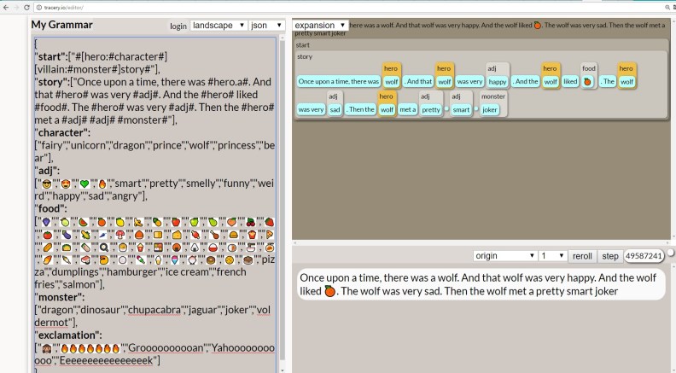Click the browser forward arrow

click(15, 7)
